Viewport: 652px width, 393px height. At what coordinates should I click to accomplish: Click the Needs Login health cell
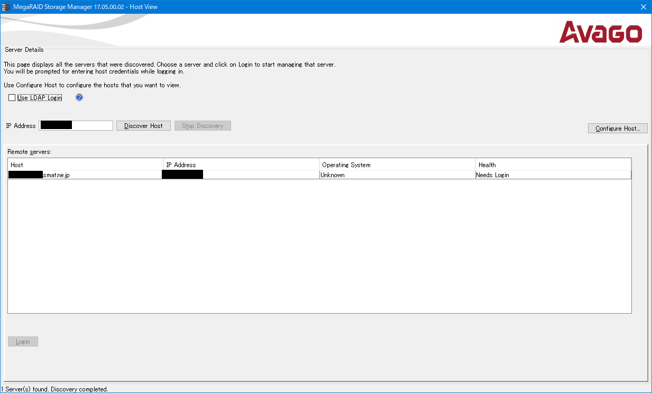(553, 175)
